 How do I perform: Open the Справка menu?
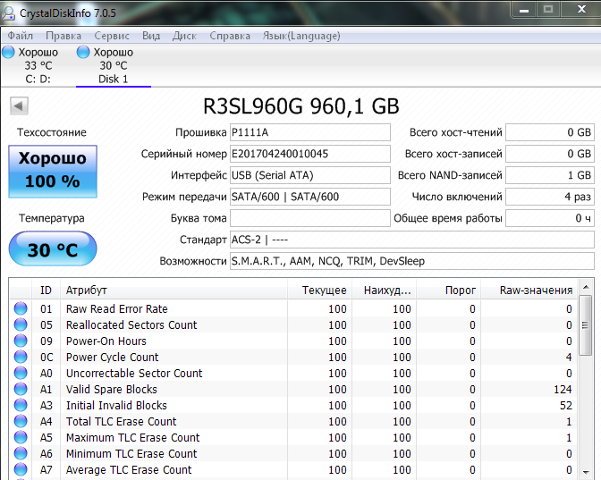230,36
